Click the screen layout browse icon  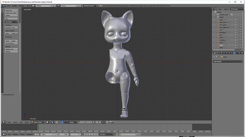33,6
